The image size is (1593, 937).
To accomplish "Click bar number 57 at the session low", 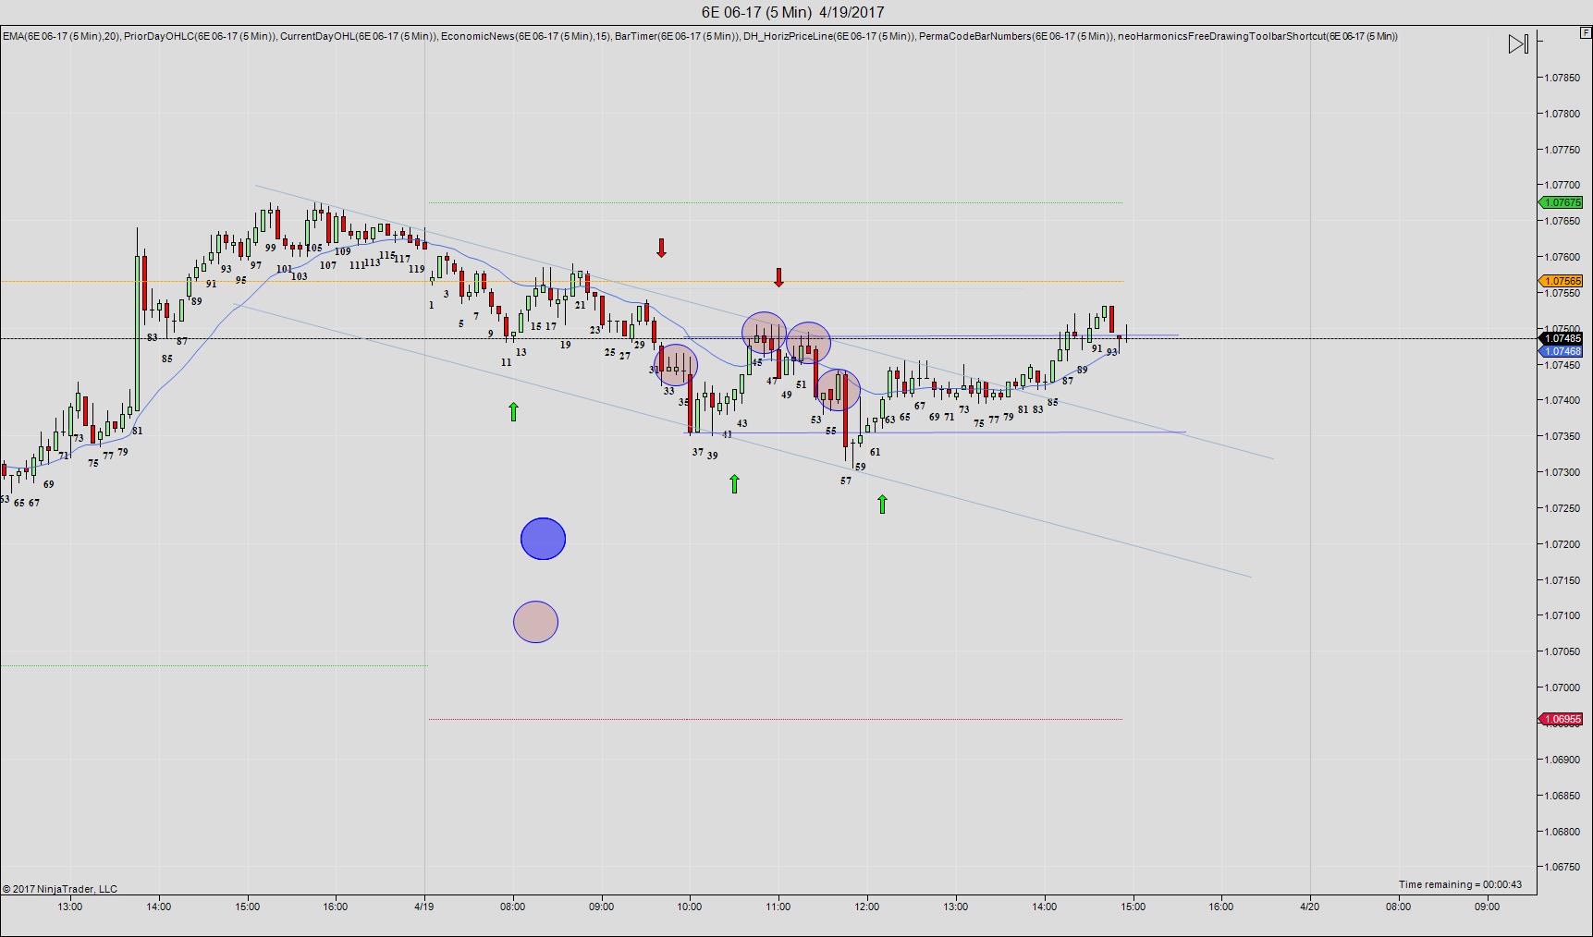I will [x=846, y=481].
